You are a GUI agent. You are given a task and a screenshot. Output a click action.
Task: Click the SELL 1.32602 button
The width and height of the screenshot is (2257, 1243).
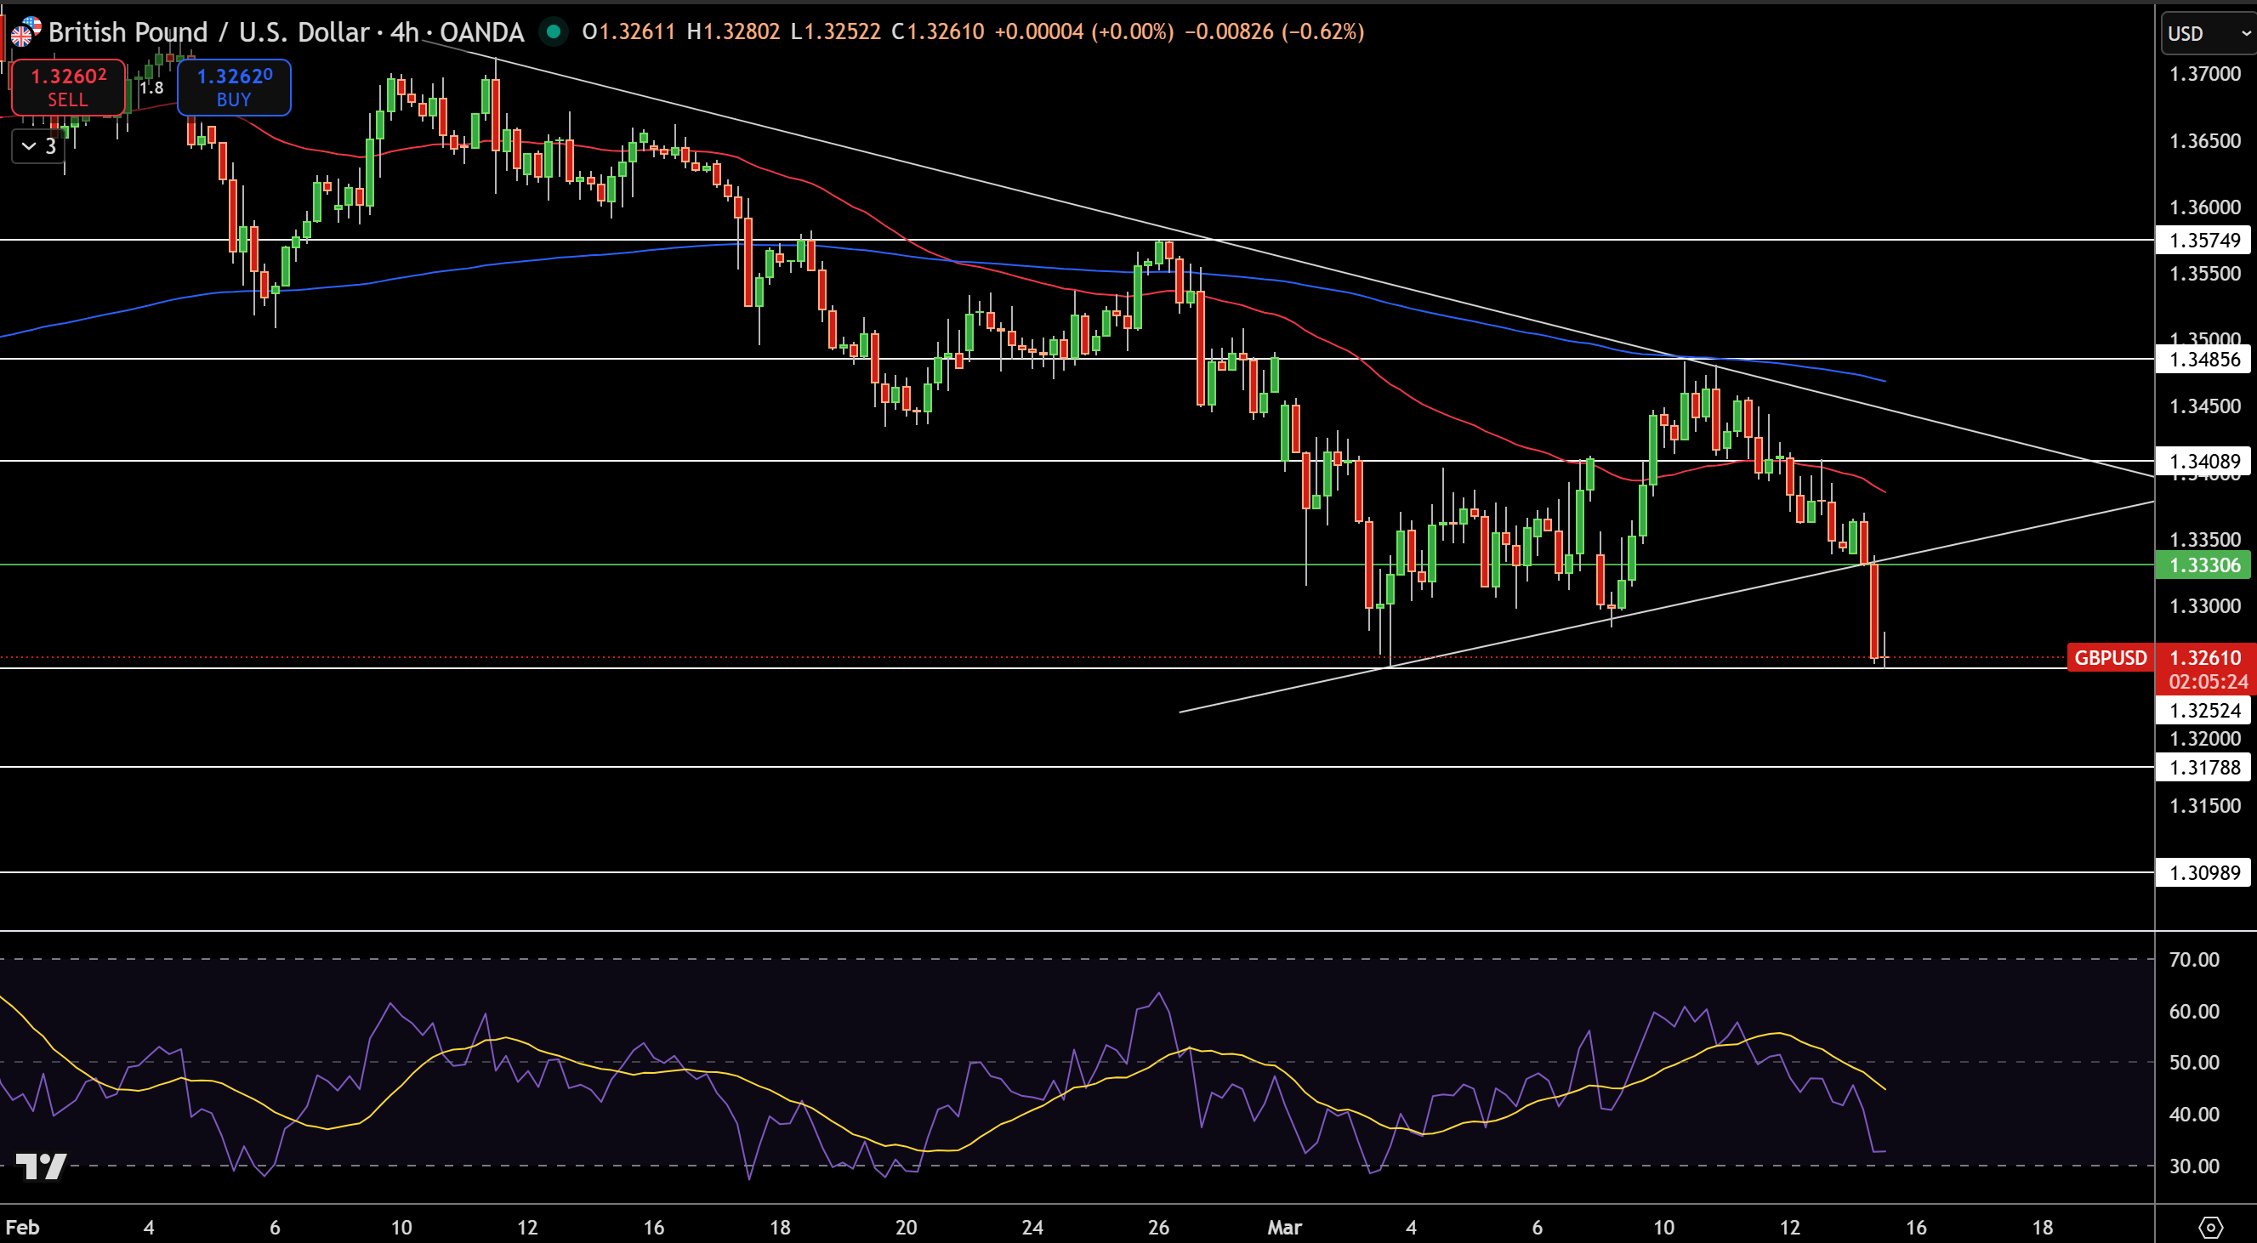click(68, 87)
